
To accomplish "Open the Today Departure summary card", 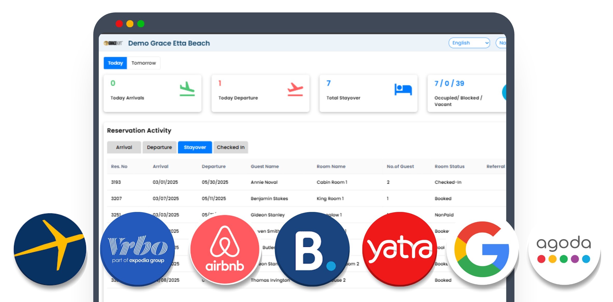I will tap(260, 93).
